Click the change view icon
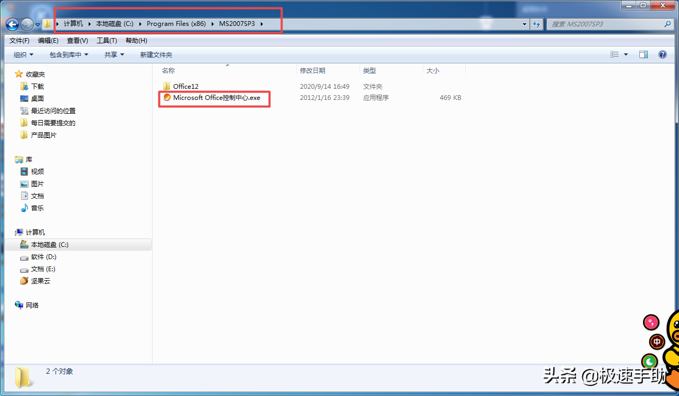Image resolution: width=679 pixels, height=396 pixels. click(x=614, y=54)
